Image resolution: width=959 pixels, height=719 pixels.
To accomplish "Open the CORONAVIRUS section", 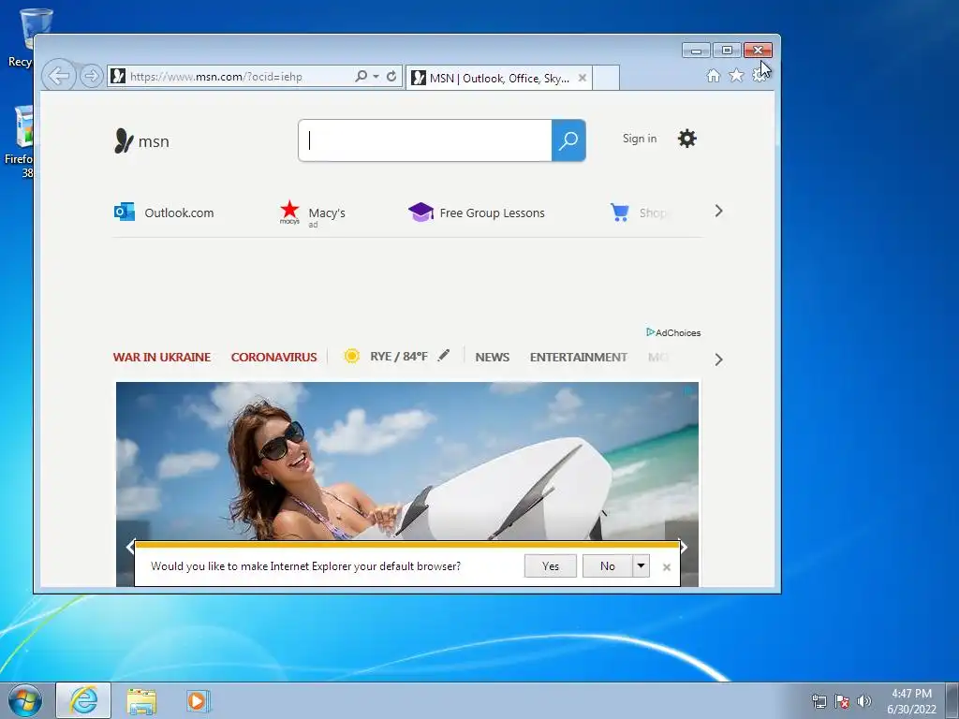I will pyautogui.click(x=274, y=357).
